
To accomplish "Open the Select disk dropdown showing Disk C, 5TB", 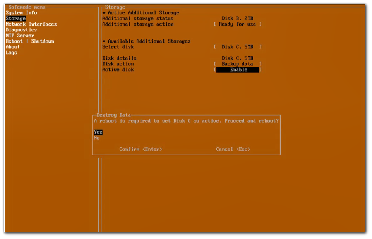I will click(x=237, y=47).
